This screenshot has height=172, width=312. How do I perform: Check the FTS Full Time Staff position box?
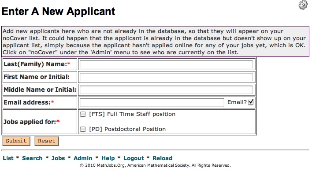[83, 114]
